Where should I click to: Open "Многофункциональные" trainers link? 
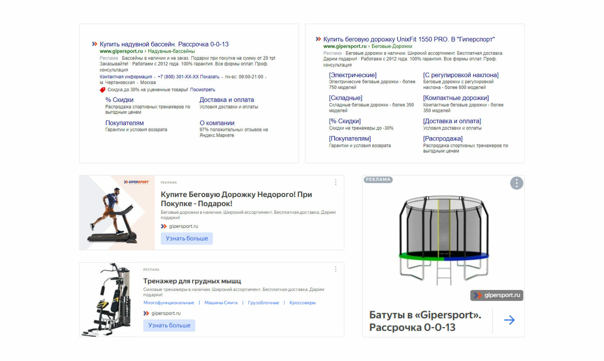pos(169,303)
